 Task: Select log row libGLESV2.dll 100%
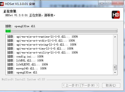tap(28, 64)
